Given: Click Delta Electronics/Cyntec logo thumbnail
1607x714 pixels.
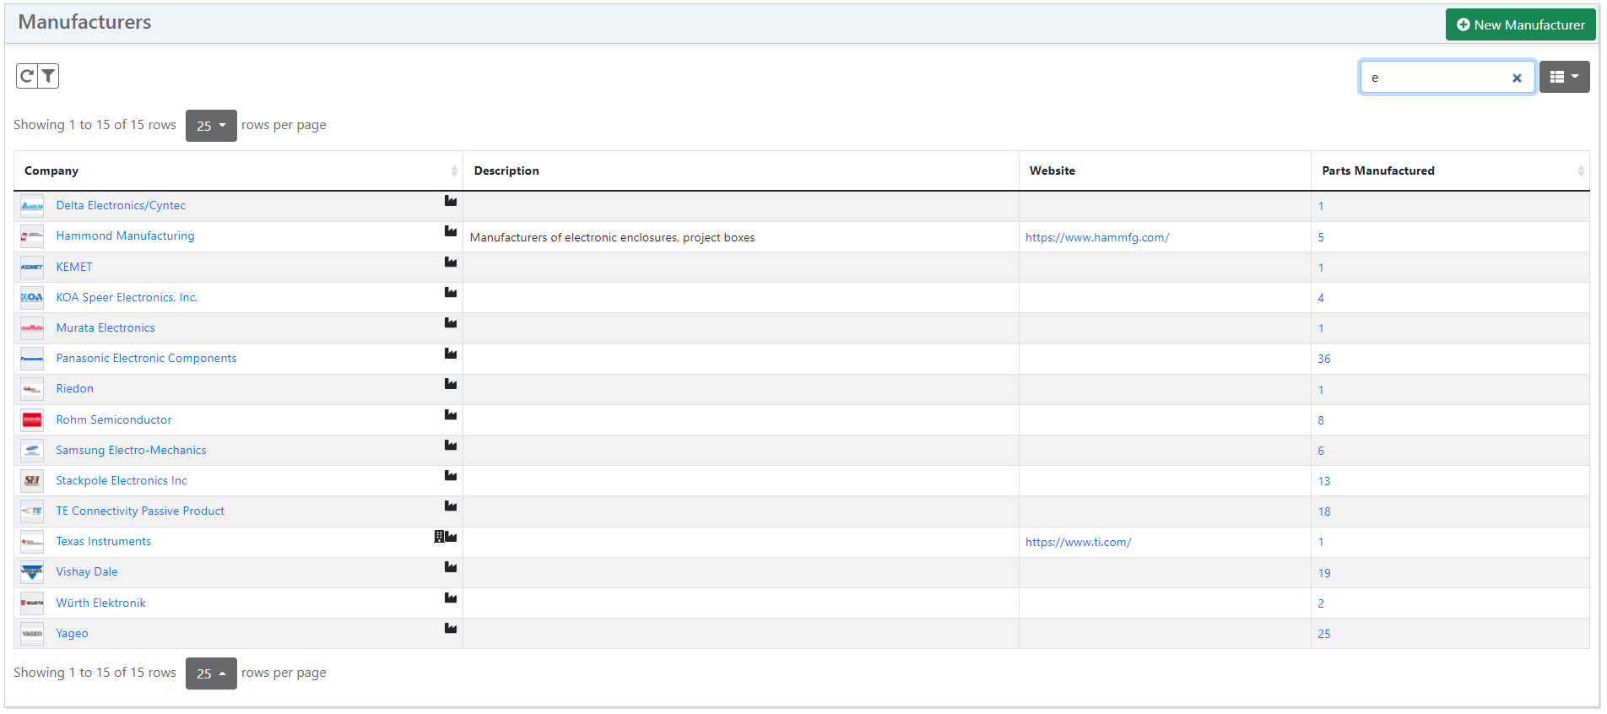Looking at the screenshot, I should pos(32,206).
